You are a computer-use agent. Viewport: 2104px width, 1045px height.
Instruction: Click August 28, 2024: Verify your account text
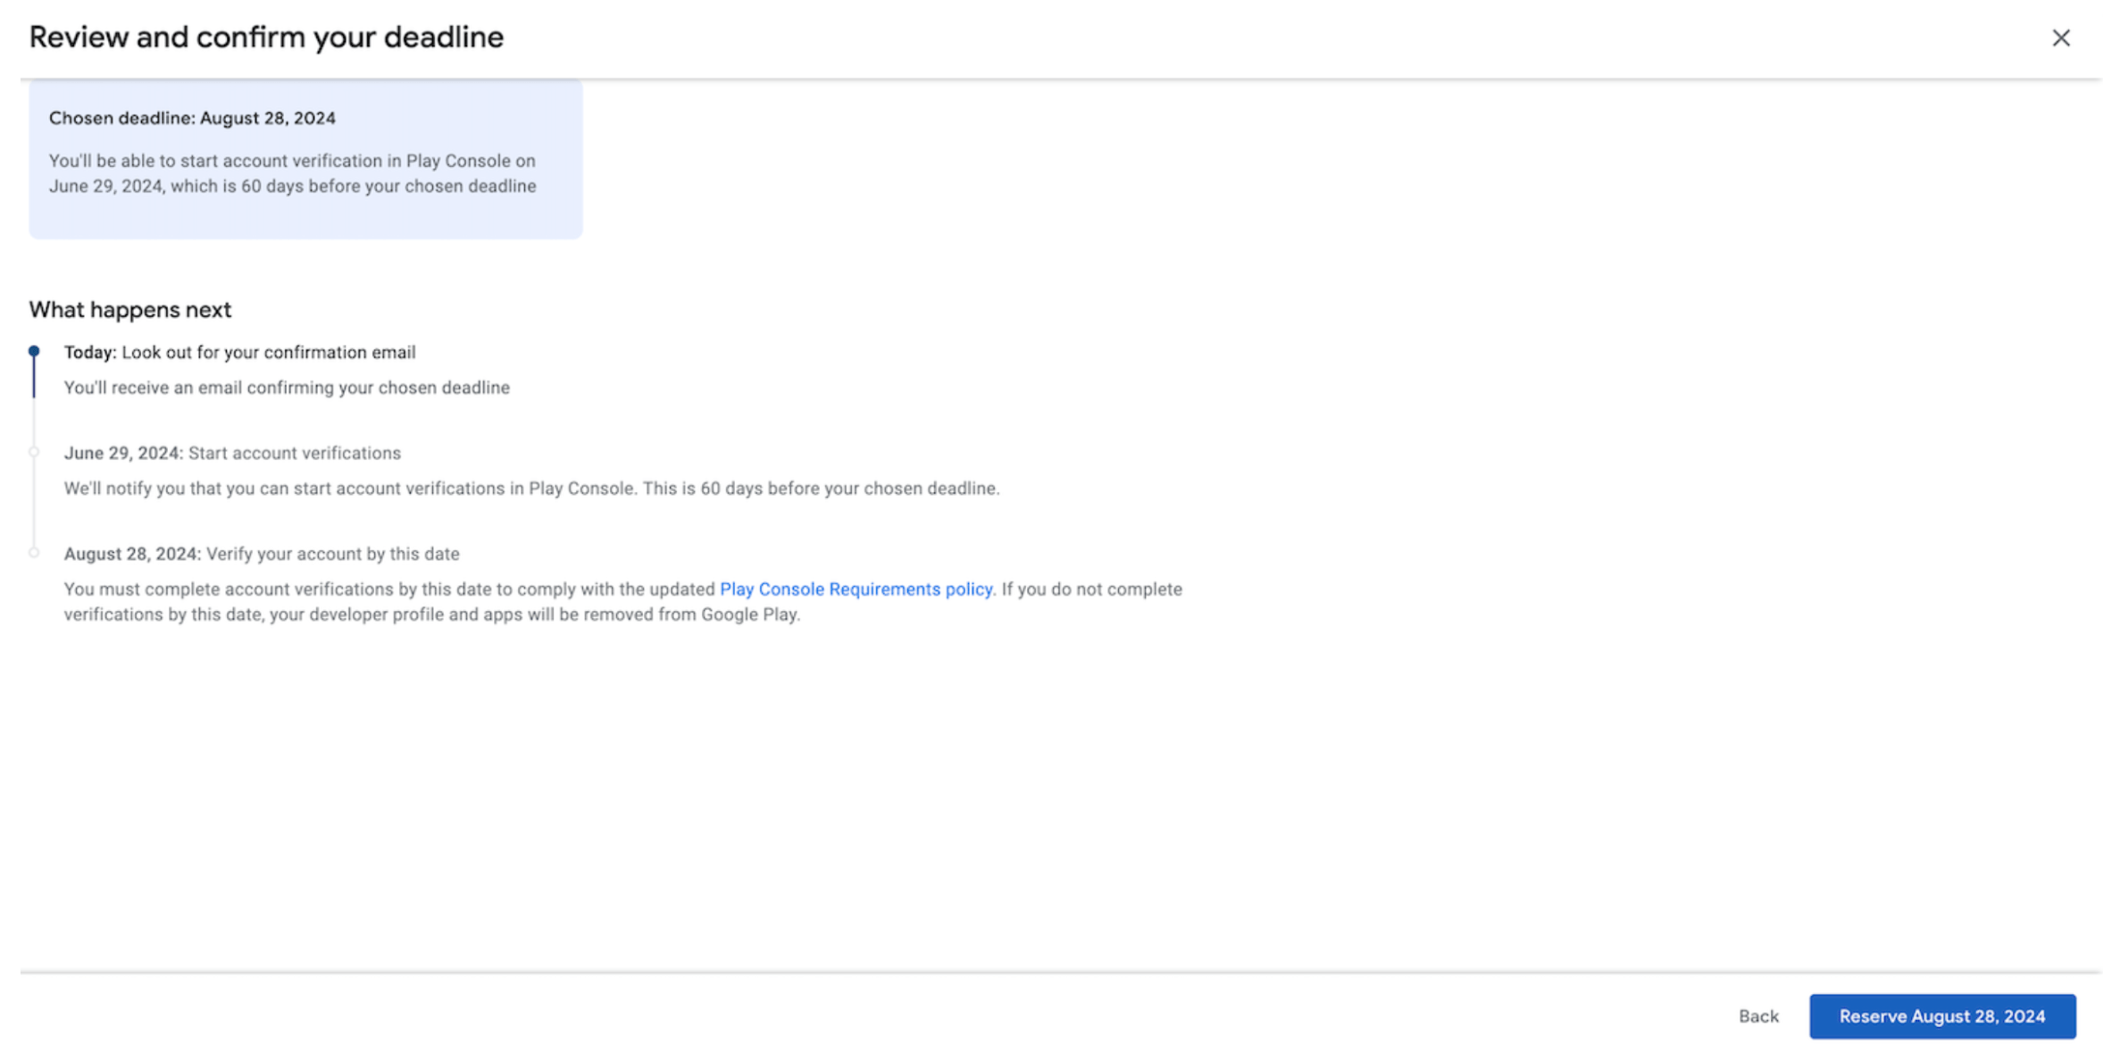pyautogui.click(x=262, y=554)
